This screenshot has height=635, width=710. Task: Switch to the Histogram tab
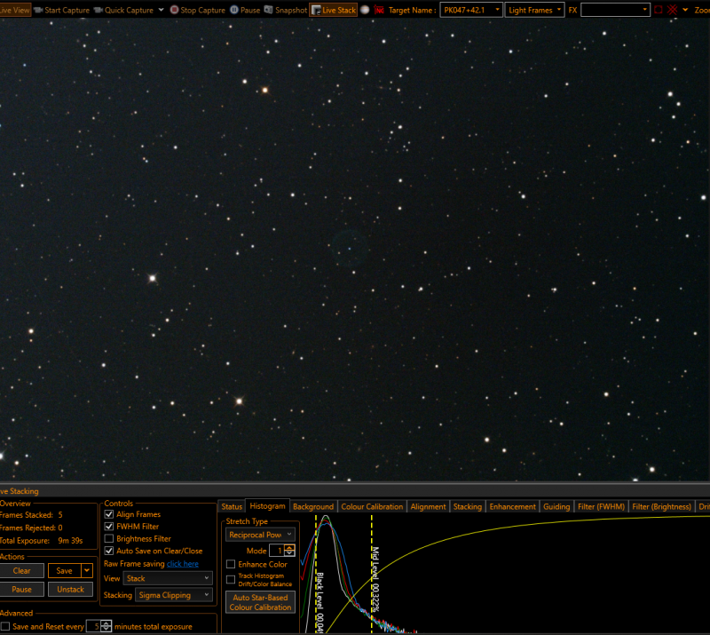268,506
